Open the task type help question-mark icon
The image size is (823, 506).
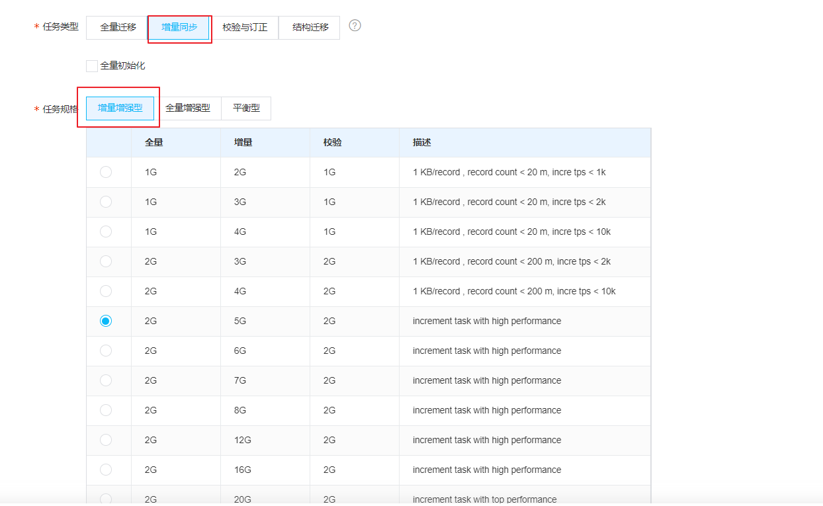pos(355,26)
